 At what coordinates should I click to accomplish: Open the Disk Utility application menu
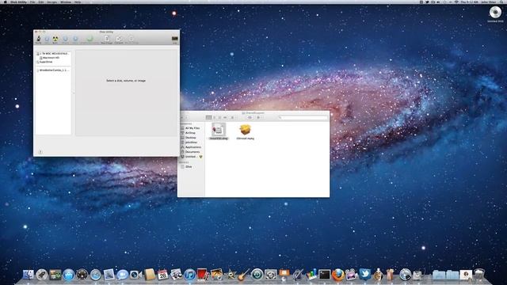(x=18, y=2)
